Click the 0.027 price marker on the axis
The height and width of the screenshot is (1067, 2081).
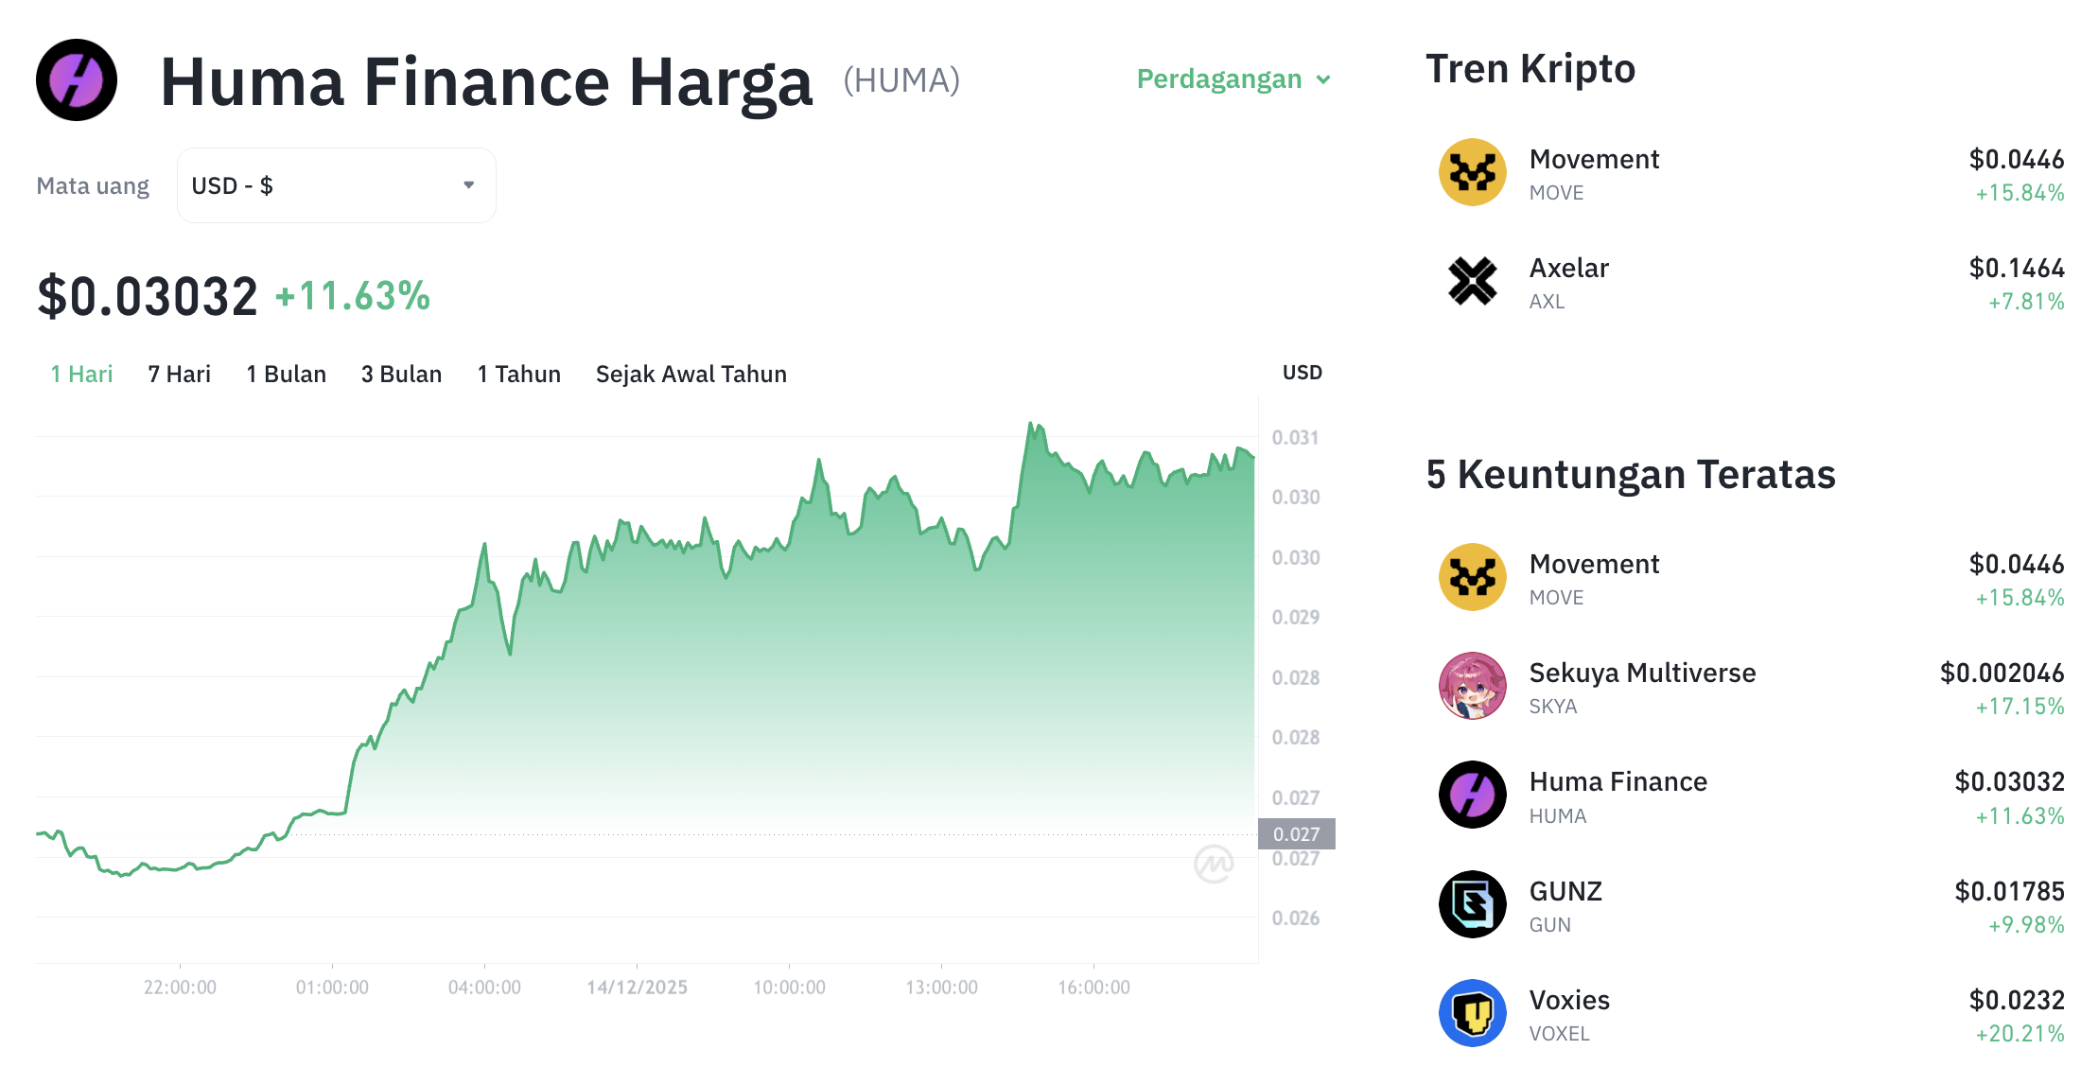(x=1297, y=834)
